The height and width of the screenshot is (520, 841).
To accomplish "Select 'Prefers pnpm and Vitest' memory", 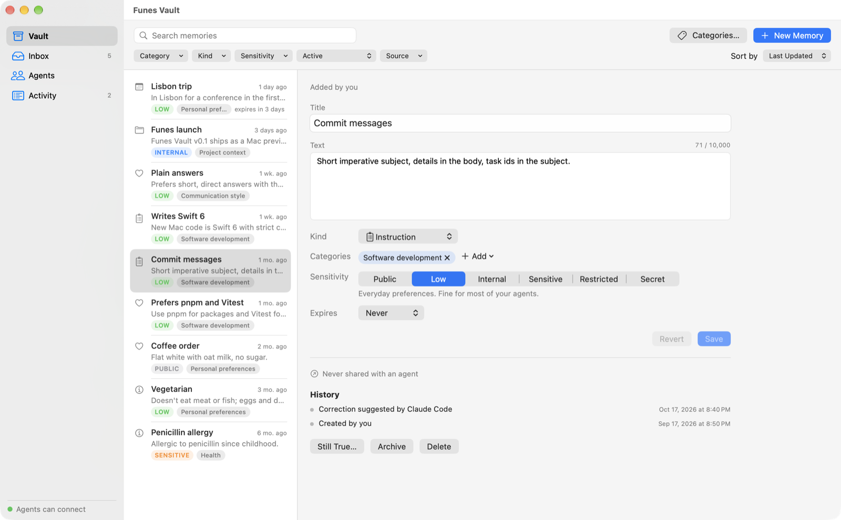I will [x=210, y=314].
